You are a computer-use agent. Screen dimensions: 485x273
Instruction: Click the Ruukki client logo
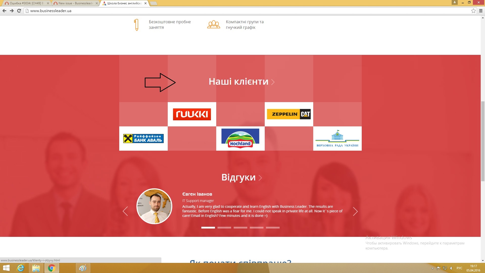pos(192,114)
